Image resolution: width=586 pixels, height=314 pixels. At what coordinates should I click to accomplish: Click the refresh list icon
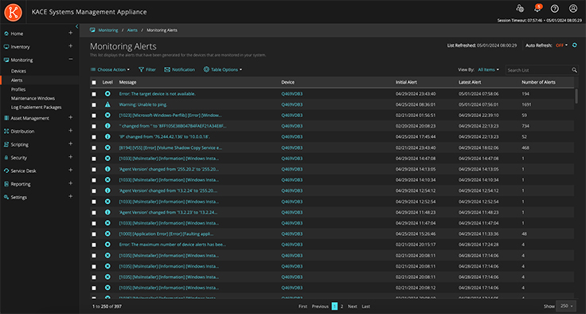[x=575, y=45]
